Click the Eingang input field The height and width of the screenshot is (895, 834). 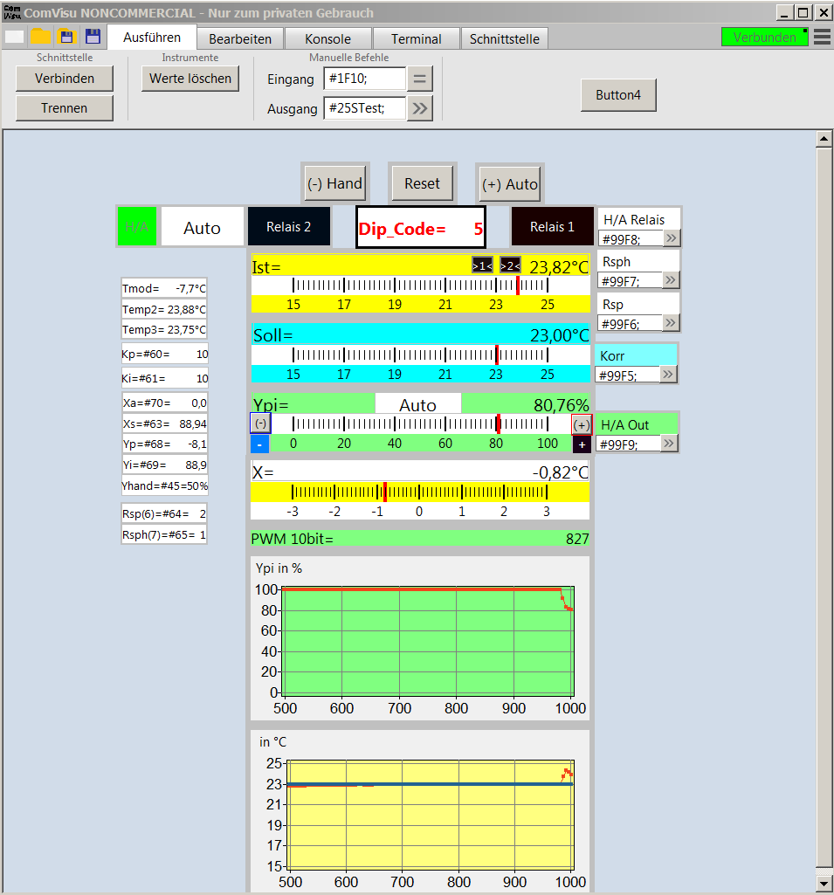point(365,79)
